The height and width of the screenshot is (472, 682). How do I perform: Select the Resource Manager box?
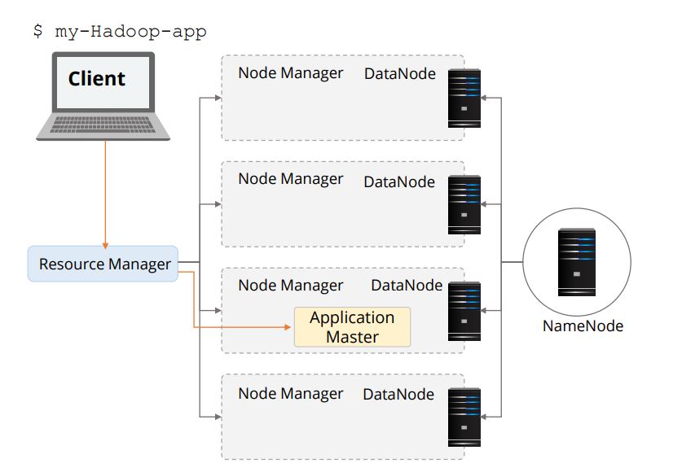pos(103,264)
